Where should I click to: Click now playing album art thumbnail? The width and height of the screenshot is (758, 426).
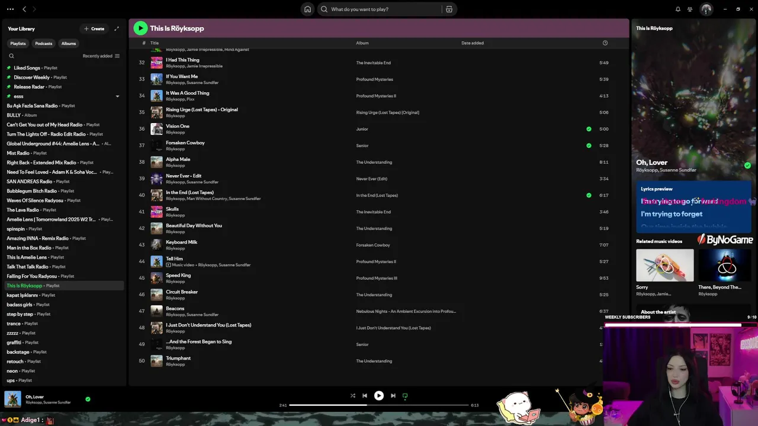pyautogui.click(x=12, y=399)
